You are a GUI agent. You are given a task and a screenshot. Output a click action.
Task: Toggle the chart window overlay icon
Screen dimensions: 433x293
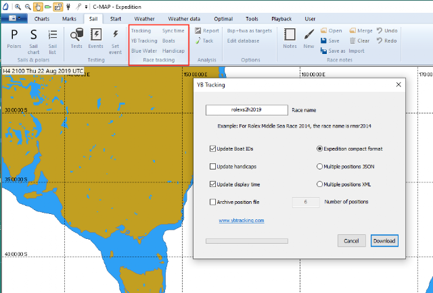point(58,7)
